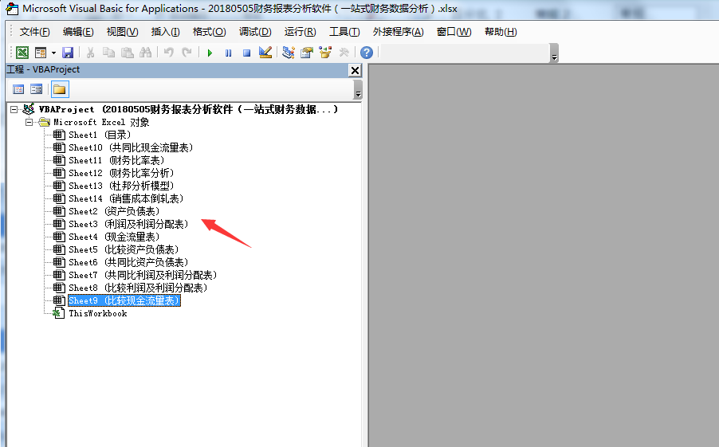Click the Copy icon
Image resolution: width=719 pixels, height=447 pixels.
[x=108, y=53]
